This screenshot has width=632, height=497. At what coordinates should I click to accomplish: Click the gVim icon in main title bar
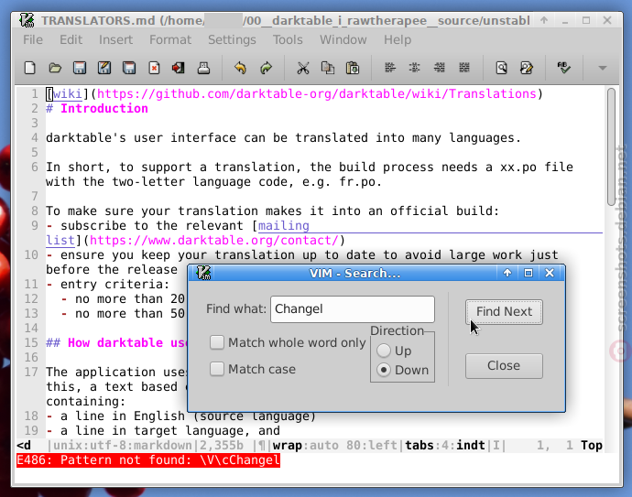pyautogui.click(x=27, y=20)
